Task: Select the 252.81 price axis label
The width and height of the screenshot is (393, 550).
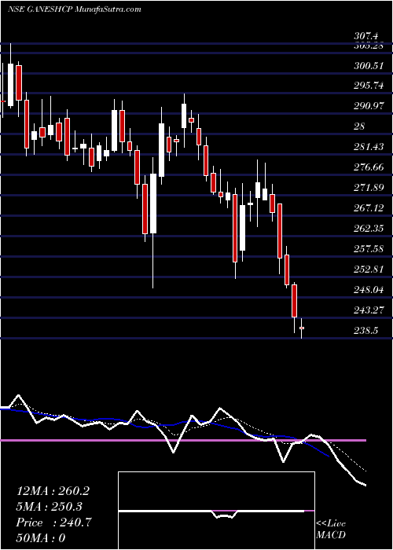Action: [x=370, y=269]
